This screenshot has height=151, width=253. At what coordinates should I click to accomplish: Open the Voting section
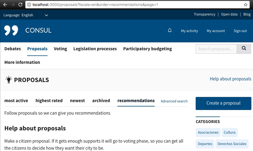60,49
